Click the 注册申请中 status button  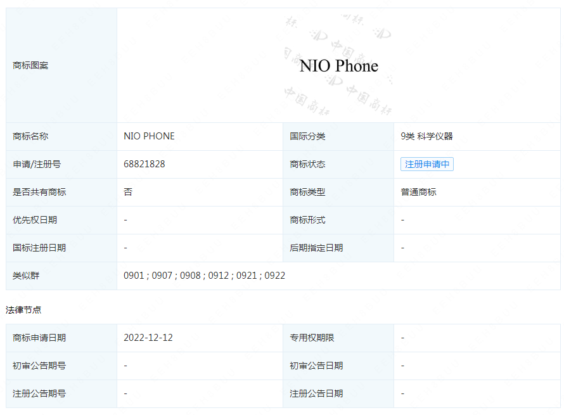click(426, 164)
